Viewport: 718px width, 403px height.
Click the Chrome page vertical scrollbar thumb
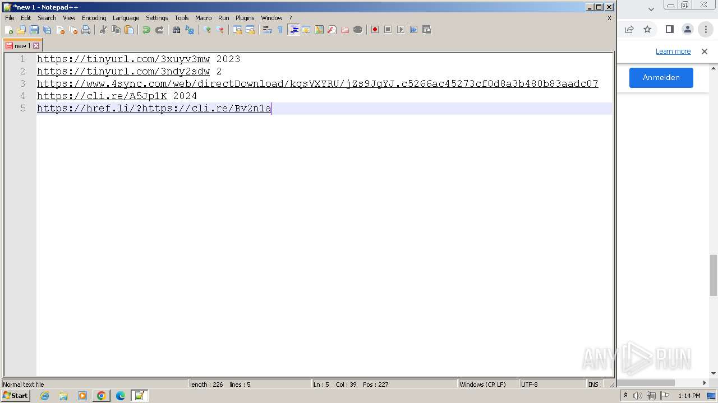[x=714, y=275]
